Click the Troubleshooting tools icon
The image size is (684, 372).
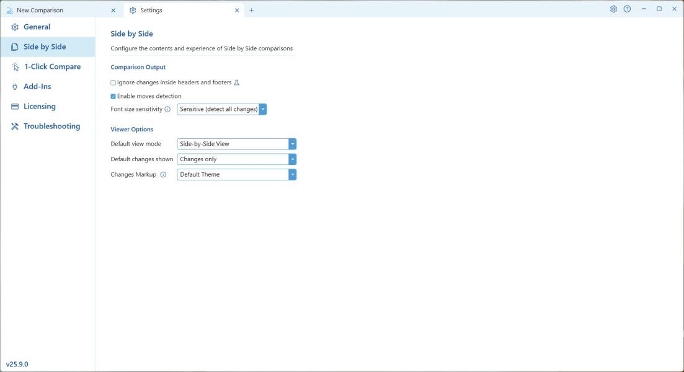(15, 126)
